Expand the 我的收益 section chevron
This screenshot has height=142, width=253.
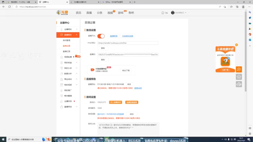[77, 62]
